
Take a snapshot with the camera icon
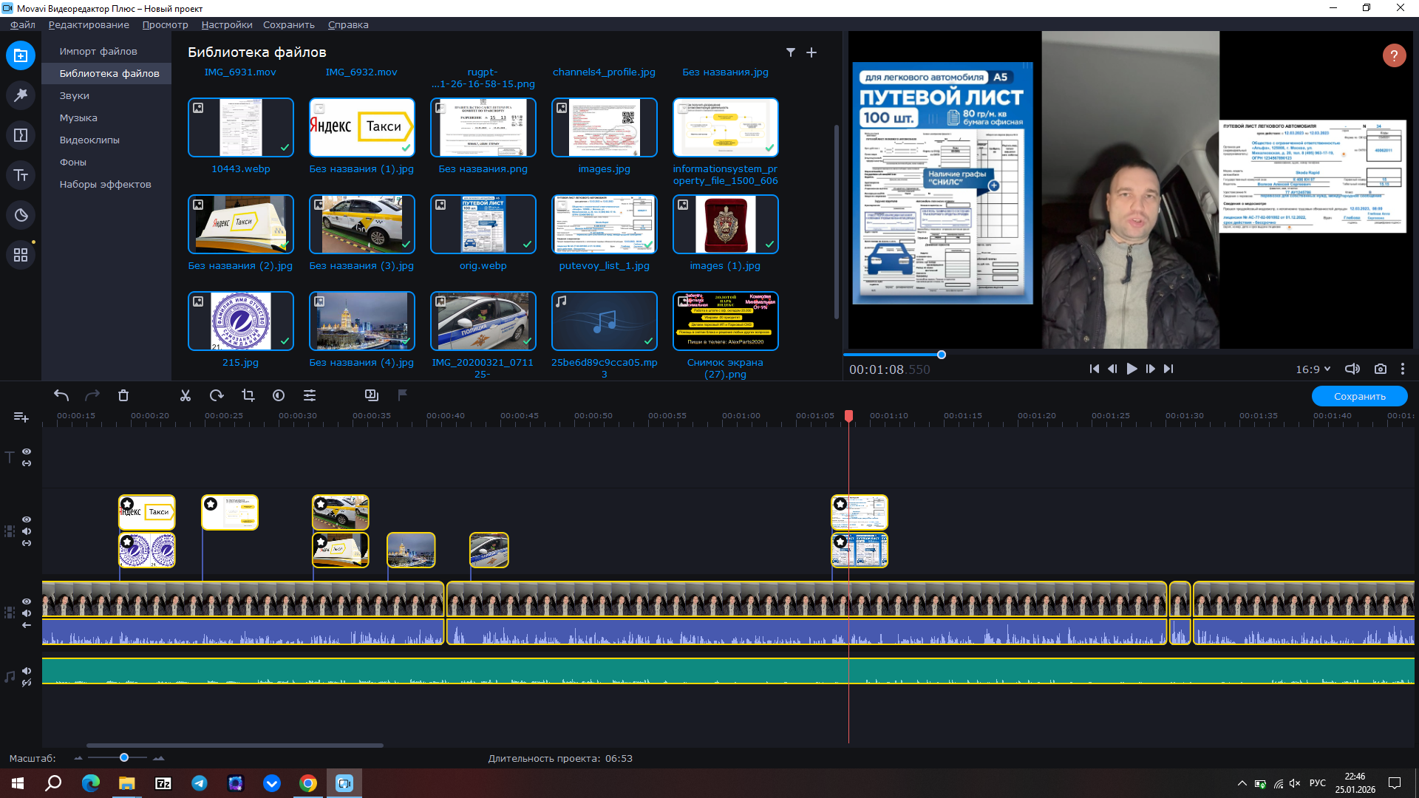point(1380,369)
